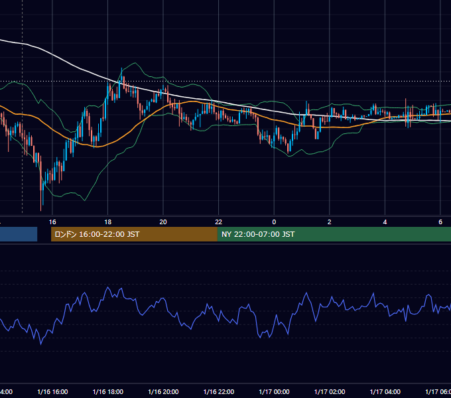This screenshot has width=451, height=398.
Task: Click the 20 hour label on the upper chart
Action: coord(163,222)
